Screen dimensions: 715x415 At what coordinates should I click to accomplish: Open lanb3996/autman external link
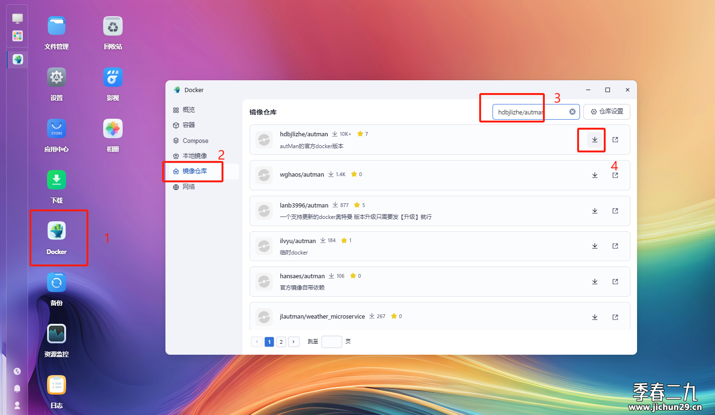pyautogui.click(x=615, y=211)
